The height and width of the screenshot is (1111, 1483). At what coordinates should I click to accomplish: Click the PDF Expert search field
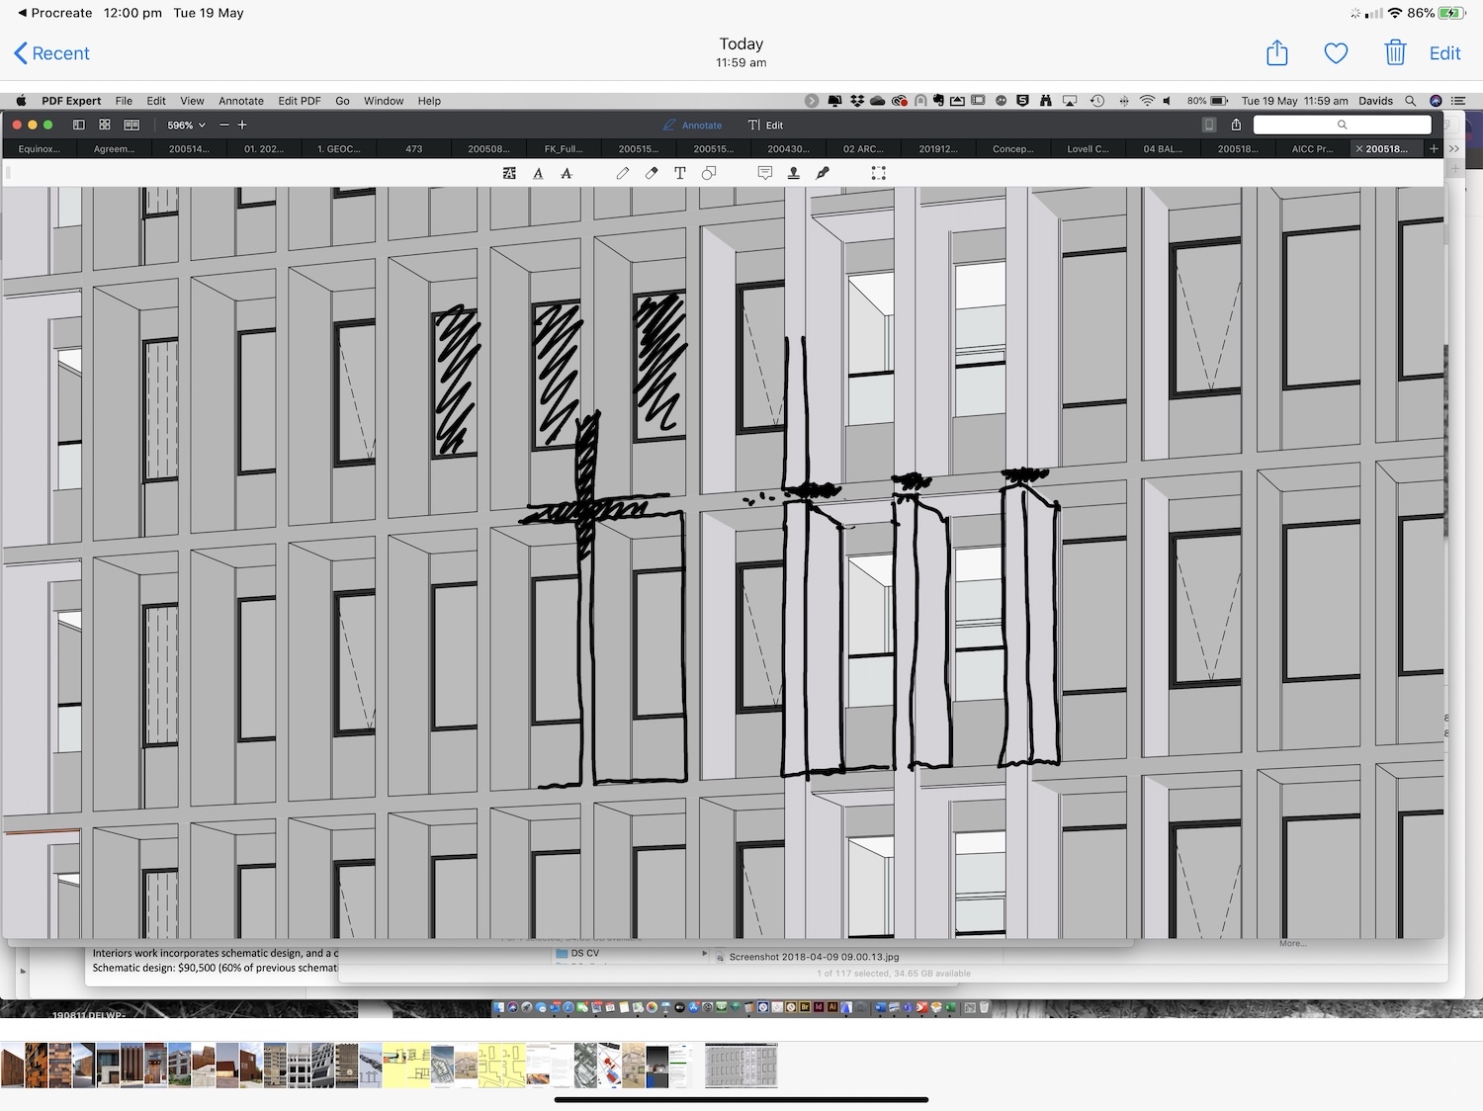click(x=1342, y=125)
